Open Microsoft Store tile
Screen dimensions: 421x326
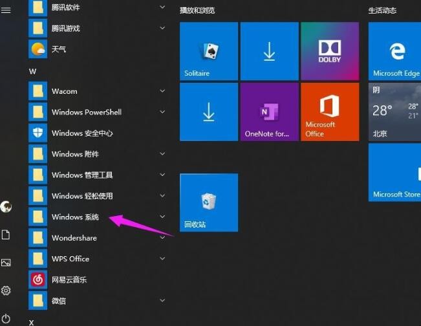pyautogui.click(x=395, y=172)
